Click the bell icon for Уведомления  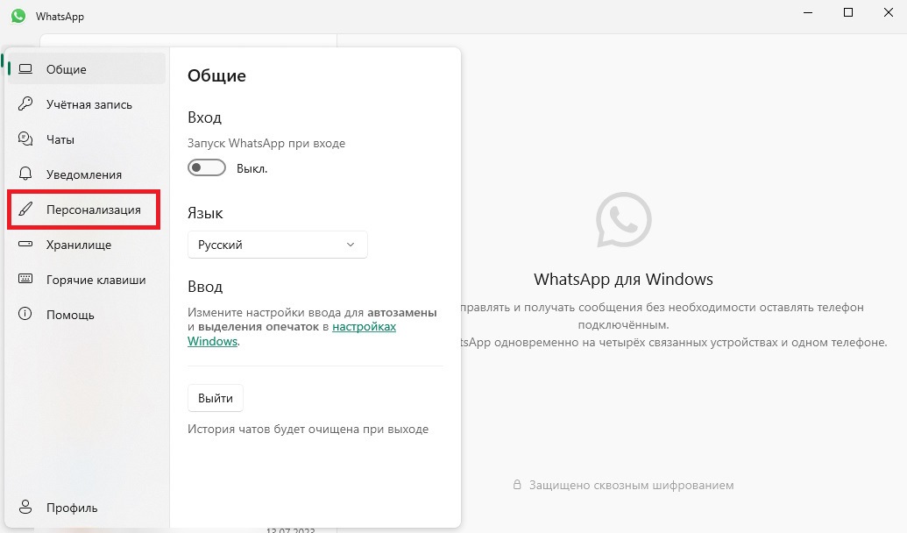coord(25,174)
